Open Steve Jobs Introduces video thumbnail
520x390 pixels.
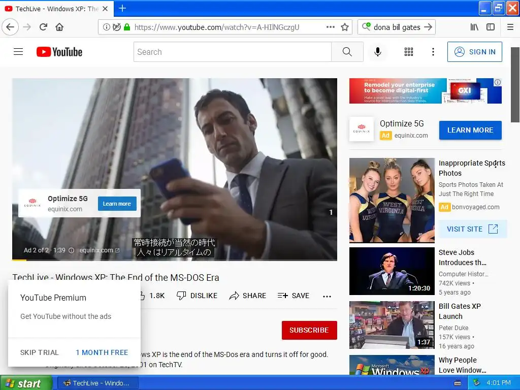(392, 271)
